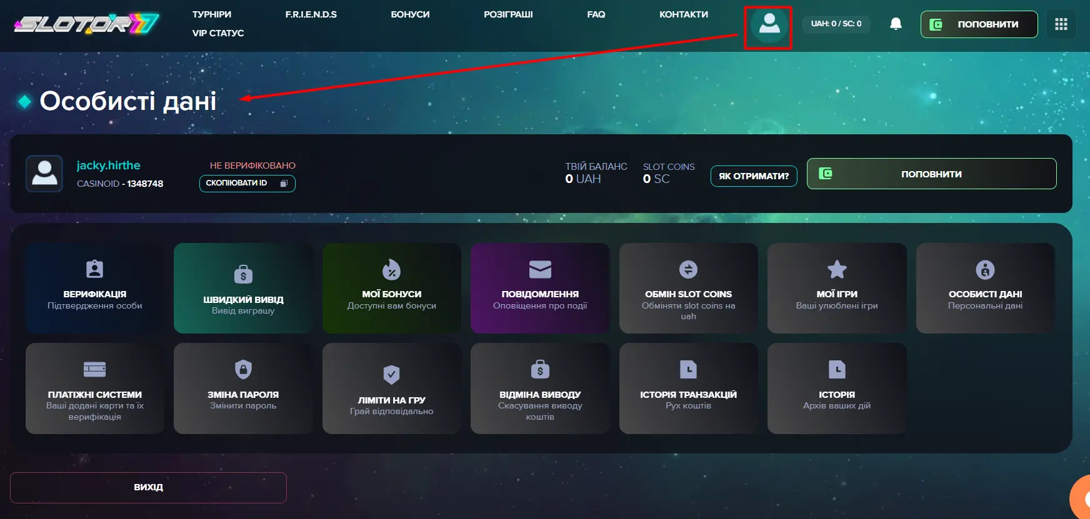Click the Змінити пароль subtitle
1090x519 pixels.
pyautogui.click(x=243, y=405)
